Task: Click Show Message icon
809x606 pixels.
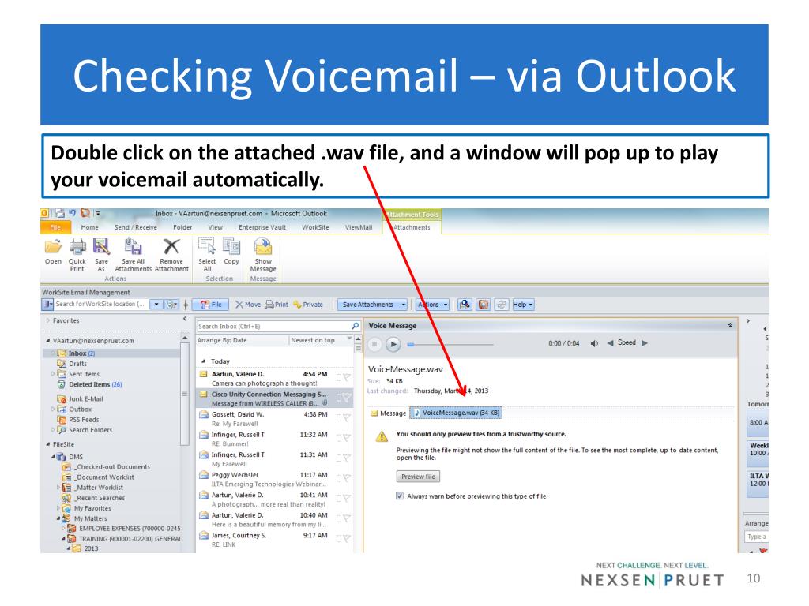Action: point(263,247)
